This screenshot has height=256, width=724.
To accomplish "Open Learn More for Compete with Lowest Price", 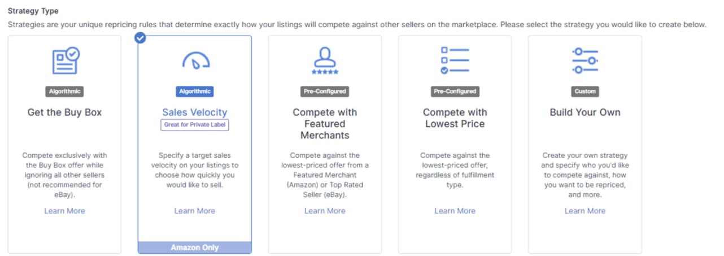I will point(455,211).
